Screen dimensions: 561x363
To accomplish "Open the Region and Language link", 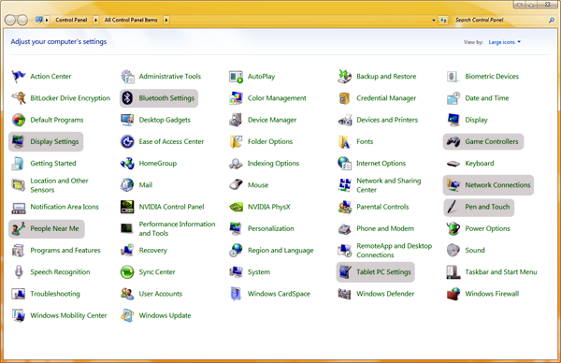I will (x=280, y=250).
